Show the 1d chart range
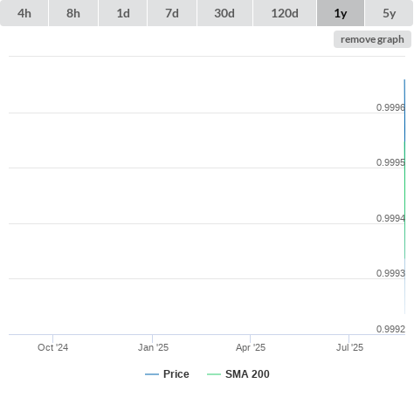414x397 pixels. coord(123,13)
